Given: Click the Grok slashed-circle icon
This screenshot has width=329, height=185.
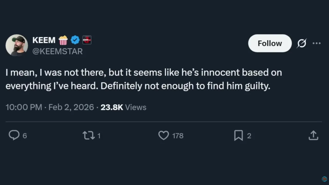Looking at the screenshot, I should click(x=301, y=43).
